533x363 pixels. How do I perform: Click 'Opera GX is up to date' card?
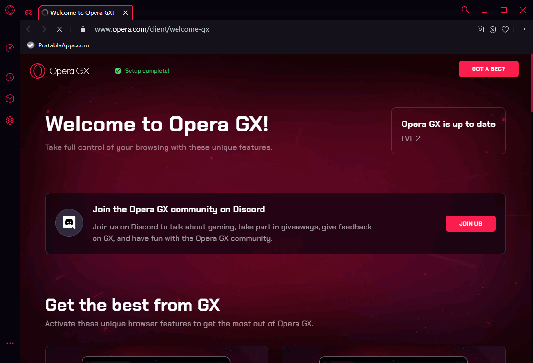click(x=449, y=131)
